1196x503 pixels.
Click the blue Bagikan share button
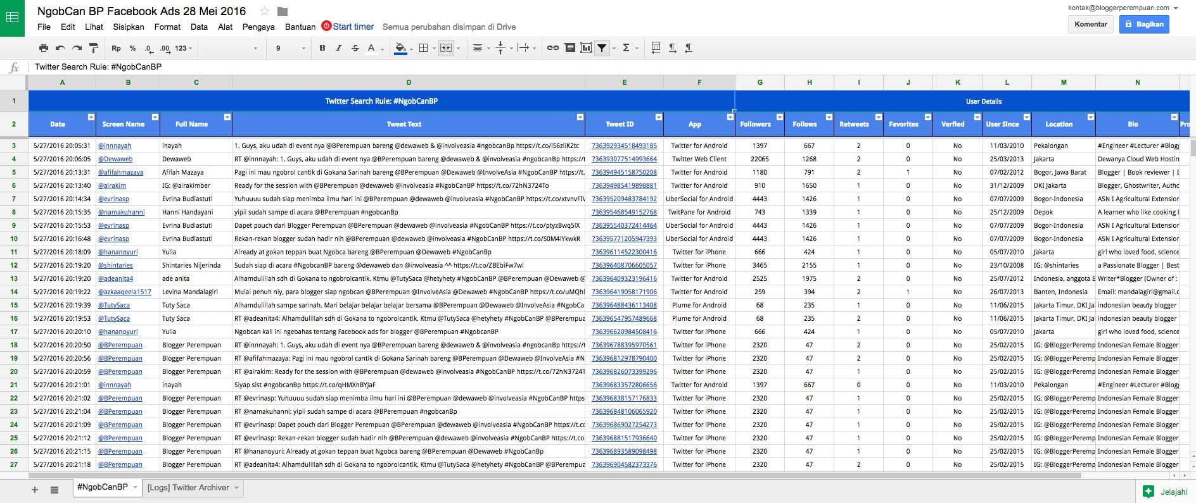[x=1144, y=24]
